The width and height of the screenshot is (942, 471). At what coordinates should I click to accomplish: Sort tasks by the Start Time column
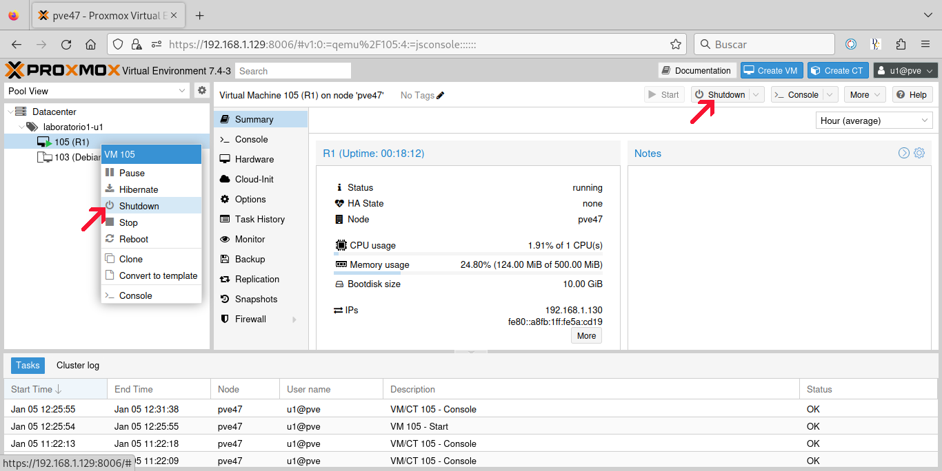(55, 389)
